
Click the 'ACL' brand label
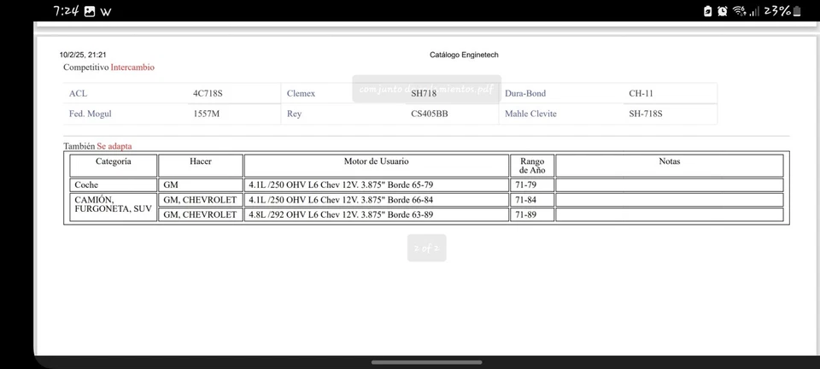point(78,94)
